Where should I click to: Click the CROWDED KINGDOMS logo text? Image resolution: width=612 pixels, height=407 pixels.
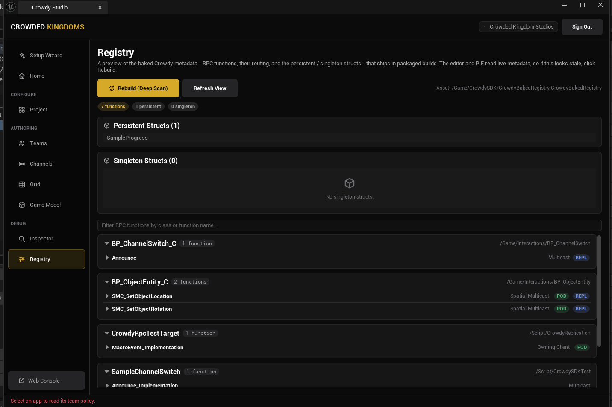tap(47, 27)
